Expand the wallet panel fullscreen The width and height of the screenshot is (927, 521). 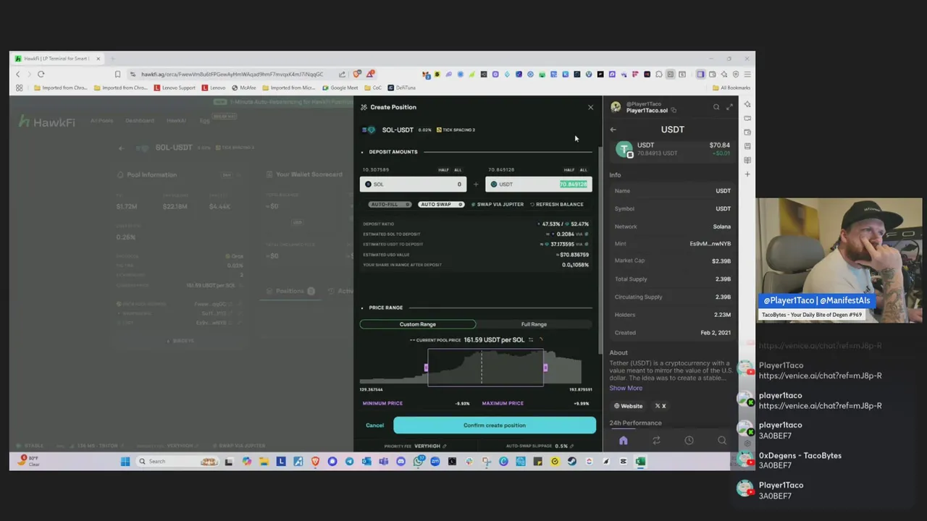[x=729, y=107]
